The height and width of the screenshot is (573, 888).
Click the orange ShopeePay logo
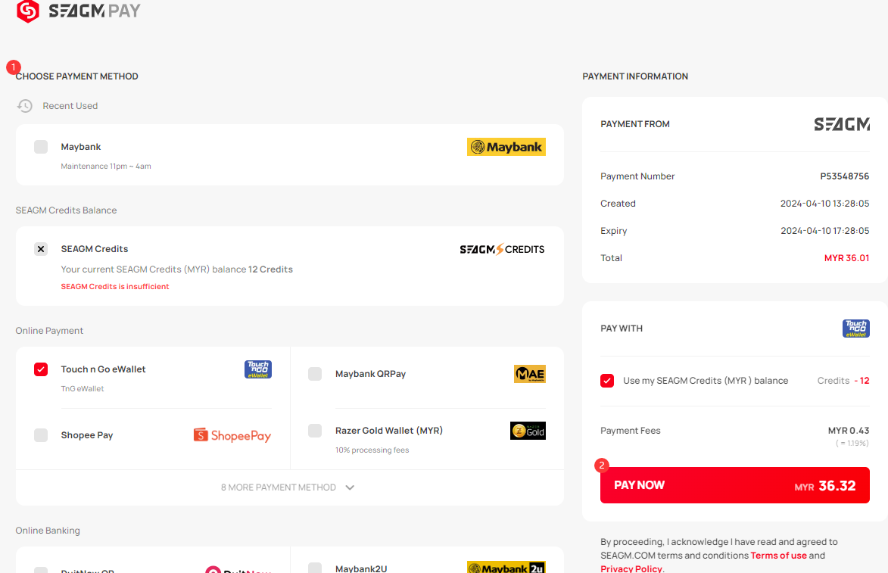point(232,434)
